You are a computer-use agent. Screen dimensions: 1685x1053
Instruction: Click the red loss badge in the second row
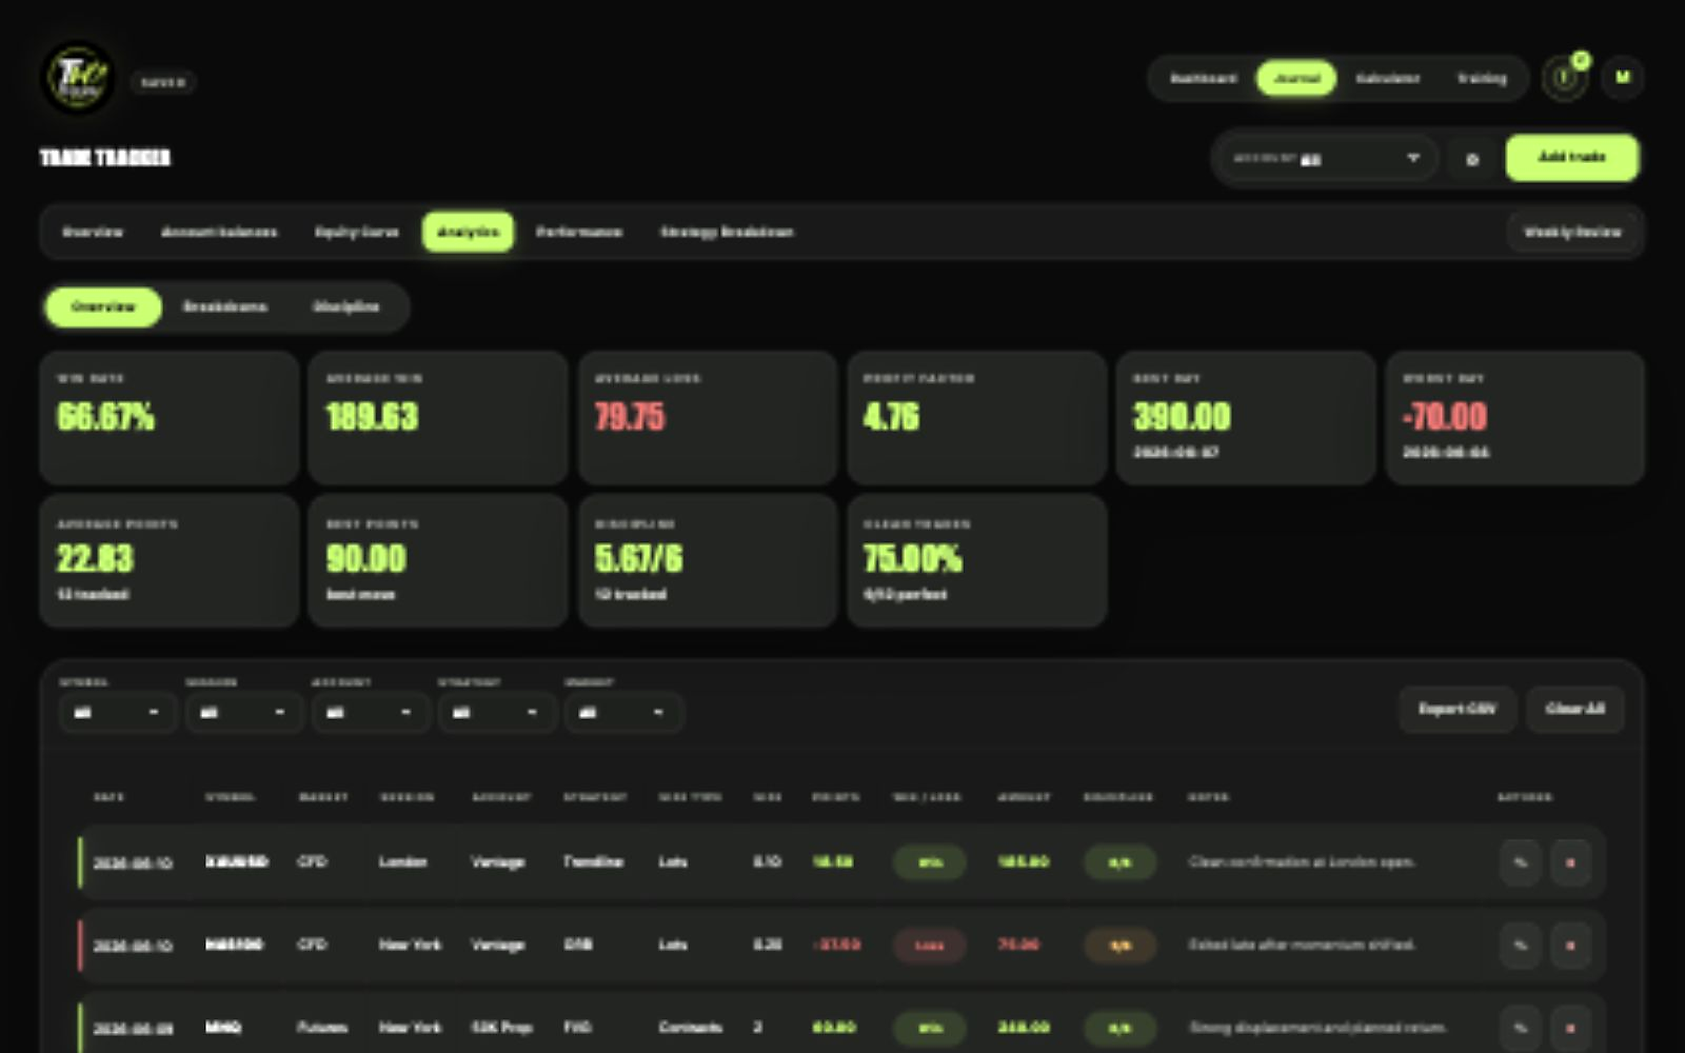[929, 945]
